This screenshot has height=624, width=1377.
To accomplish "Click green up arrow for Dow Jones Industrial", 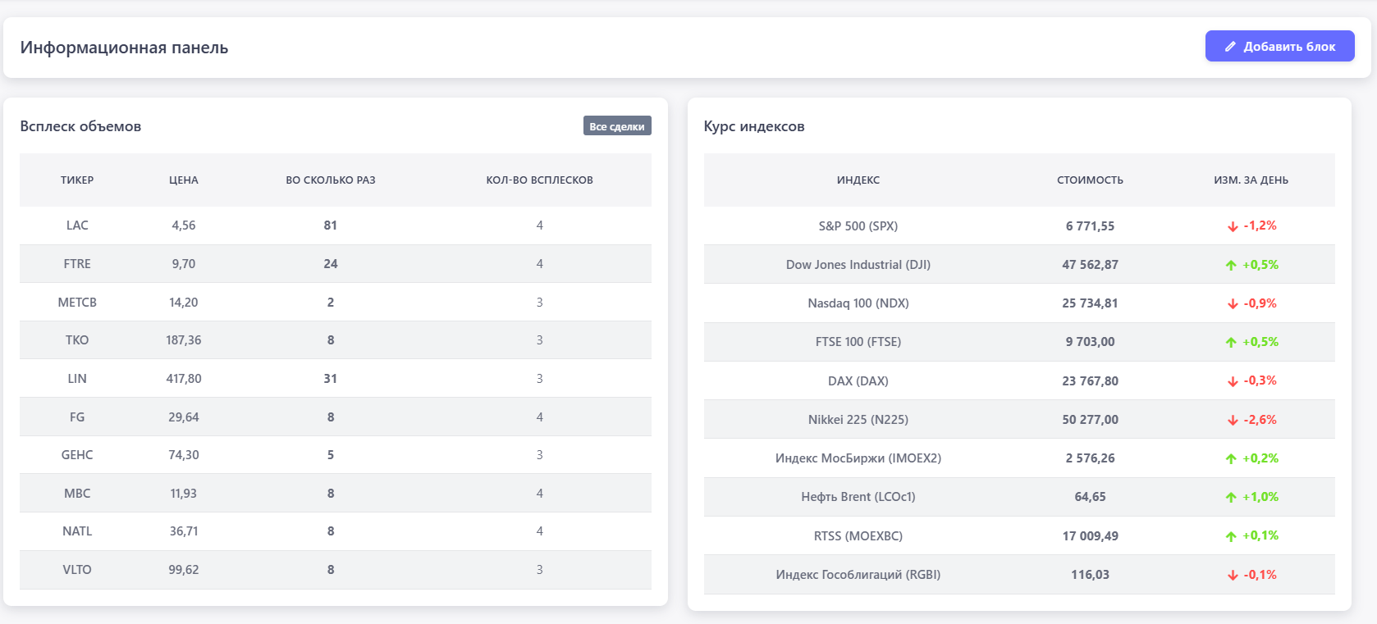I will coord(1231,265).
